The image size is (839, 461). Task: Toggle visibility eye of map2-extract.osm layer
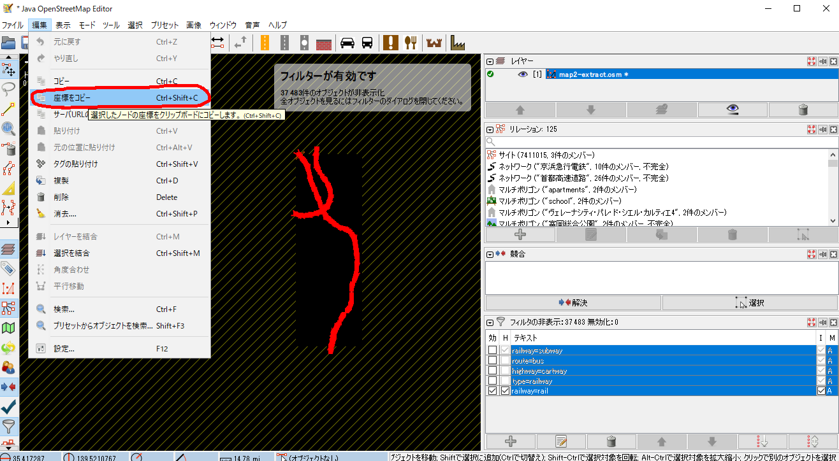click(523, 74)
